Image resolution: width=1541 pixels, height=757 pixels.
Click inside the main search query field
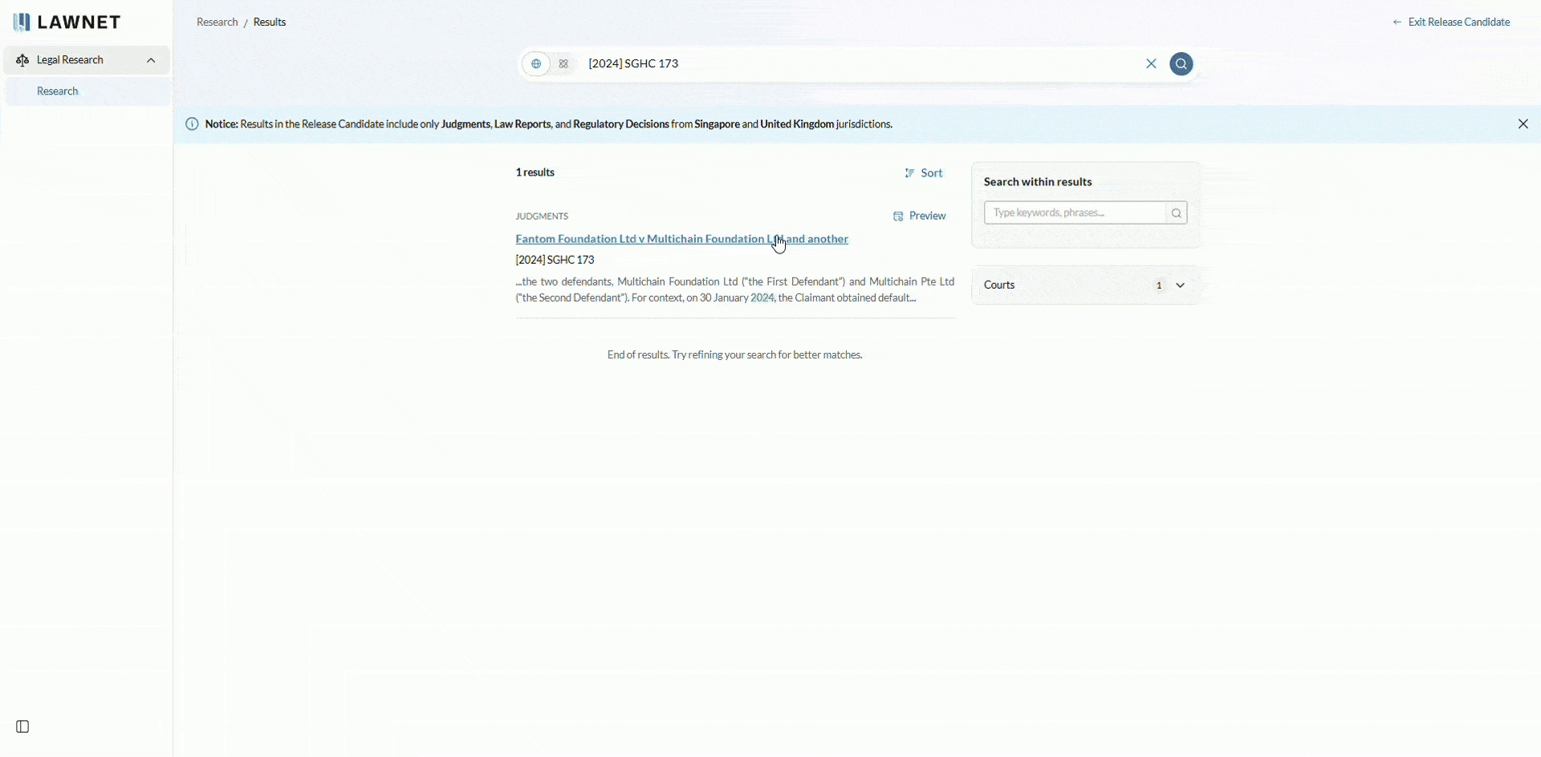pos(859,64)
